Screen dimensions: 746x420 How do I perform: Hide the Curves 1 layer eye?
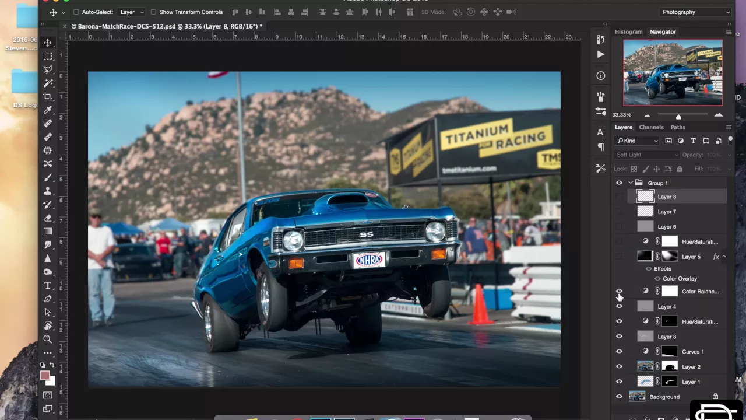coord(619,352)
